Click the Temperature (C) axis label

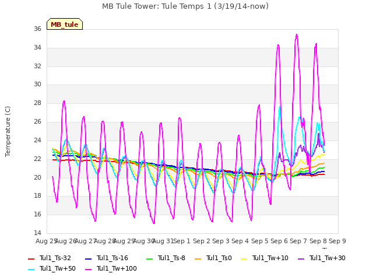click(x=8, y=131)
